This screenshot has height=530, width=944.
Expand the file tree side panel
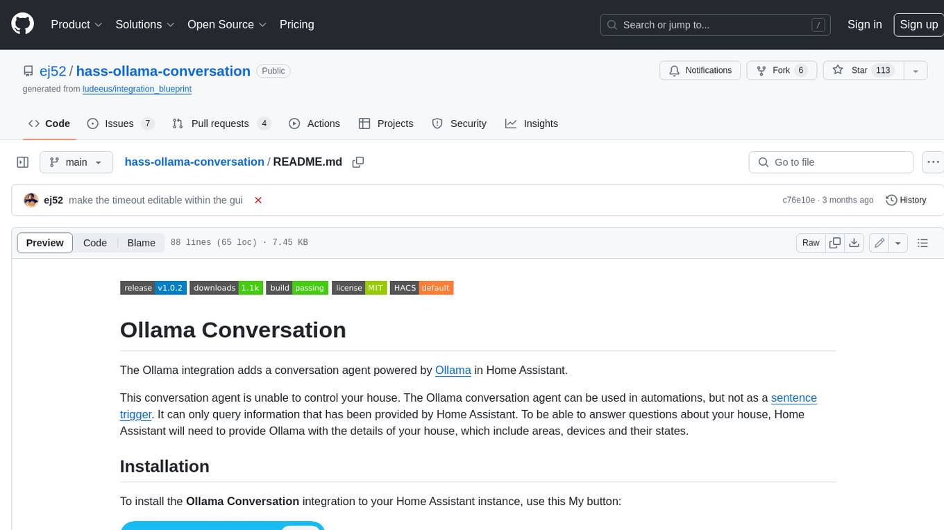pos(23,162)
